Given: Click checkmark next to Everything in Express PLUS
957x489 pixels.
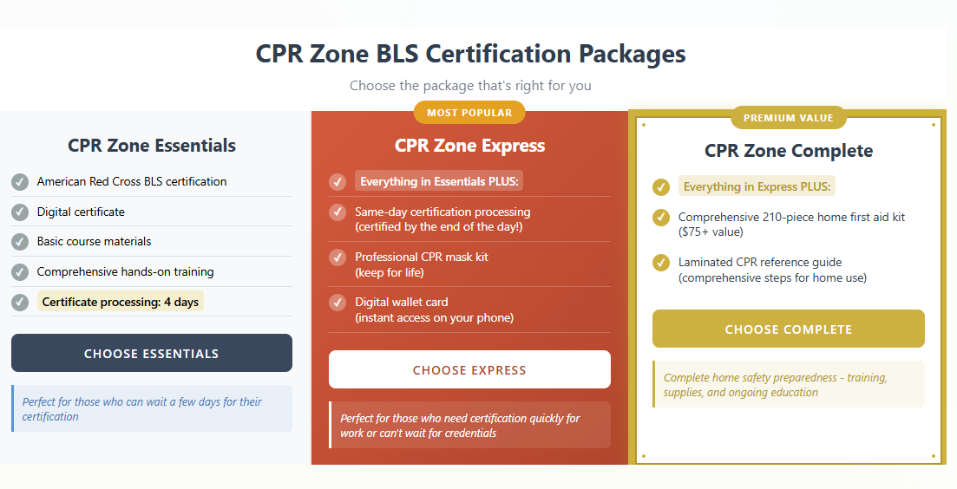Looking at the screenshot, I should click(661, 187).
